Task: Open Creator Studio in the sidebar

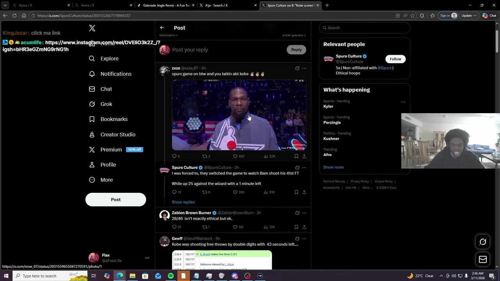Action: [x=112, y=134]
